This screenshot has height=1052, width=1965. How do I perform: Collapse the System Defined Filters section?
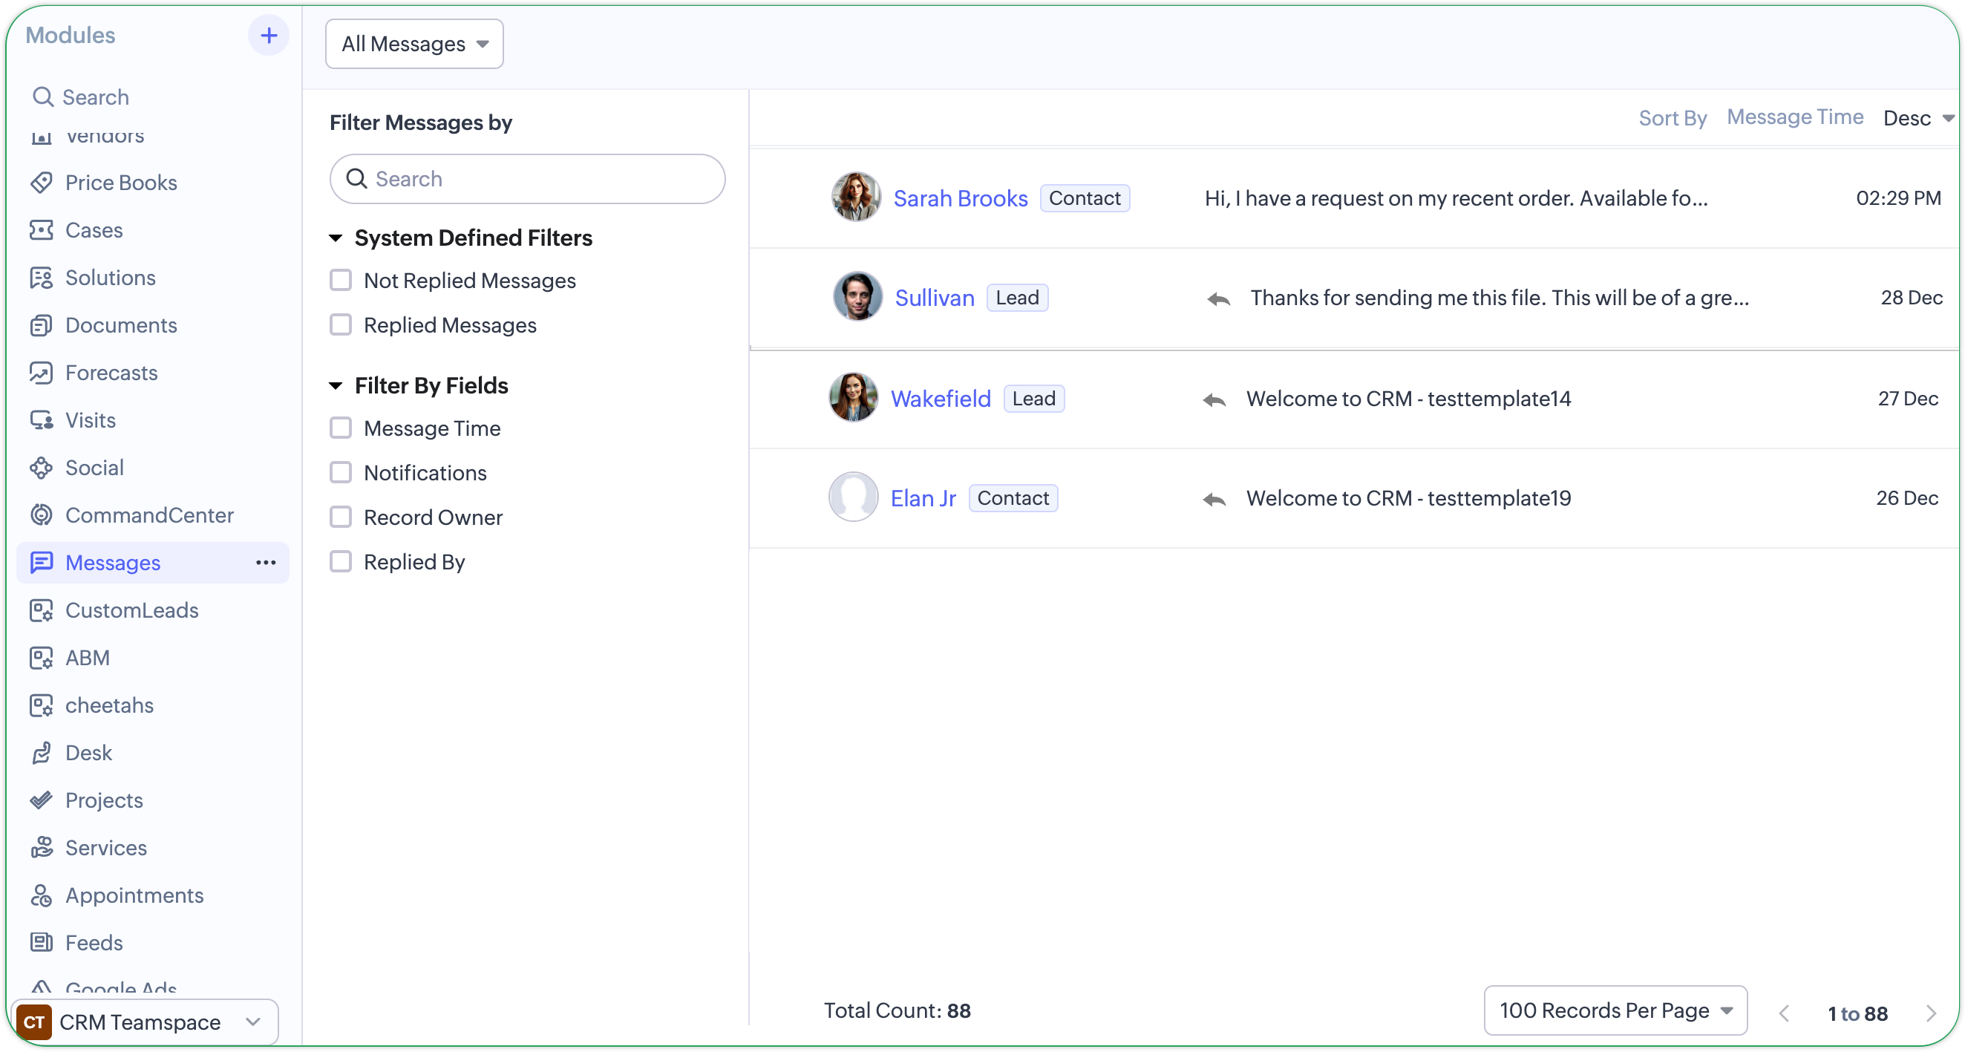(335, 238)
